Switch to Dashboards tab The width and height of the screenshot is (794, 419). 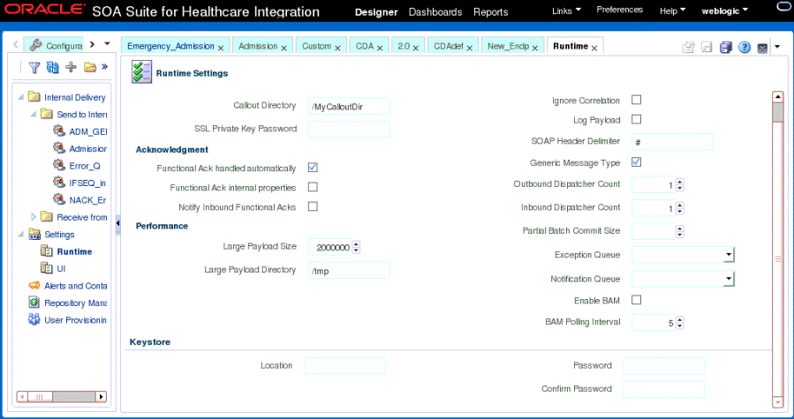(435, 11)
